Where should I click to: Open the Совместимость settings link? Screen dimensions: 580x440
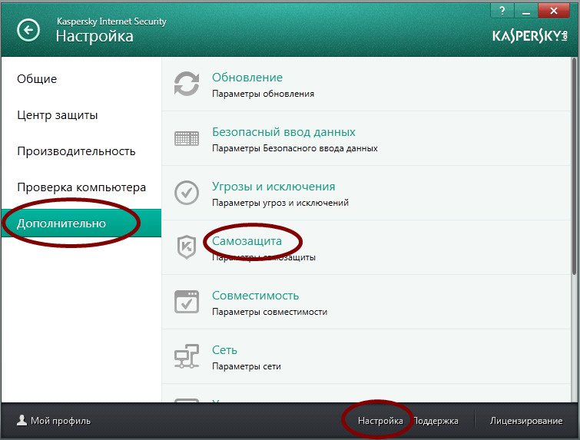tap(255, 296)
